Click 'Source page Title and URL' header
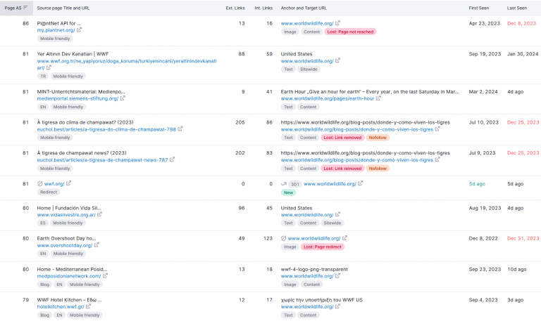 pos(63,8)
